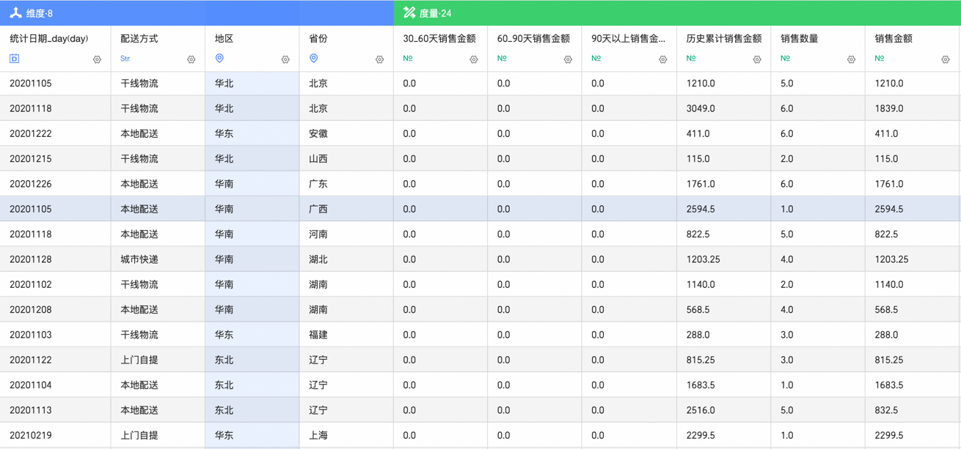Select the date cell 20201215
This screenshot has height=449, width=961.
click(x=55, y=159)
